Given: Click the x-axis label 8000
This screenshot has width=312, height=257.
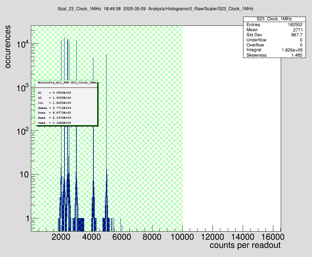Looking at the screenshot, I should [152, 237].
